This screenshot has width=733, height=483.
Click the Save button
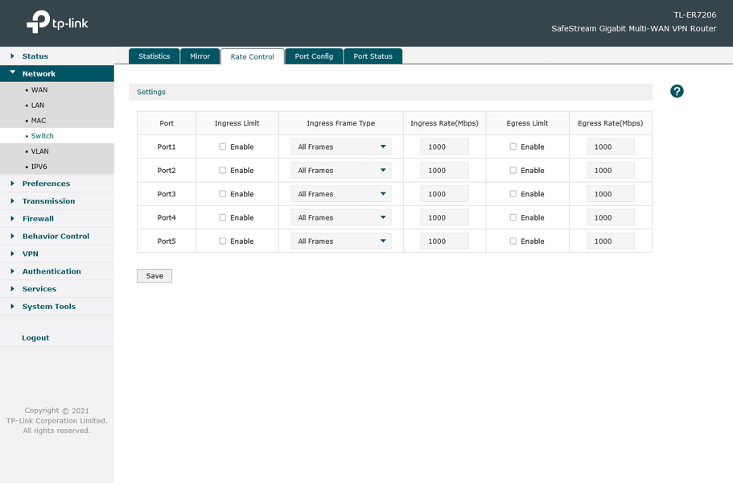coord(154,276)
